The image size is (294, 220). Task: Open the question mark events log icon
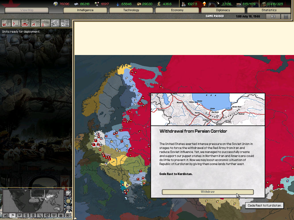[x=16, y=23]
